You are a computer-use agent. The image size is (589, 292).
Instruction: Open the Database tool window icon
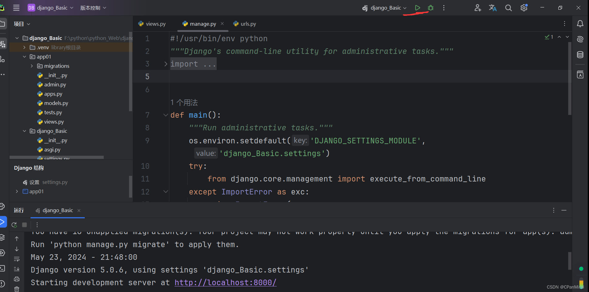[580, 55]
